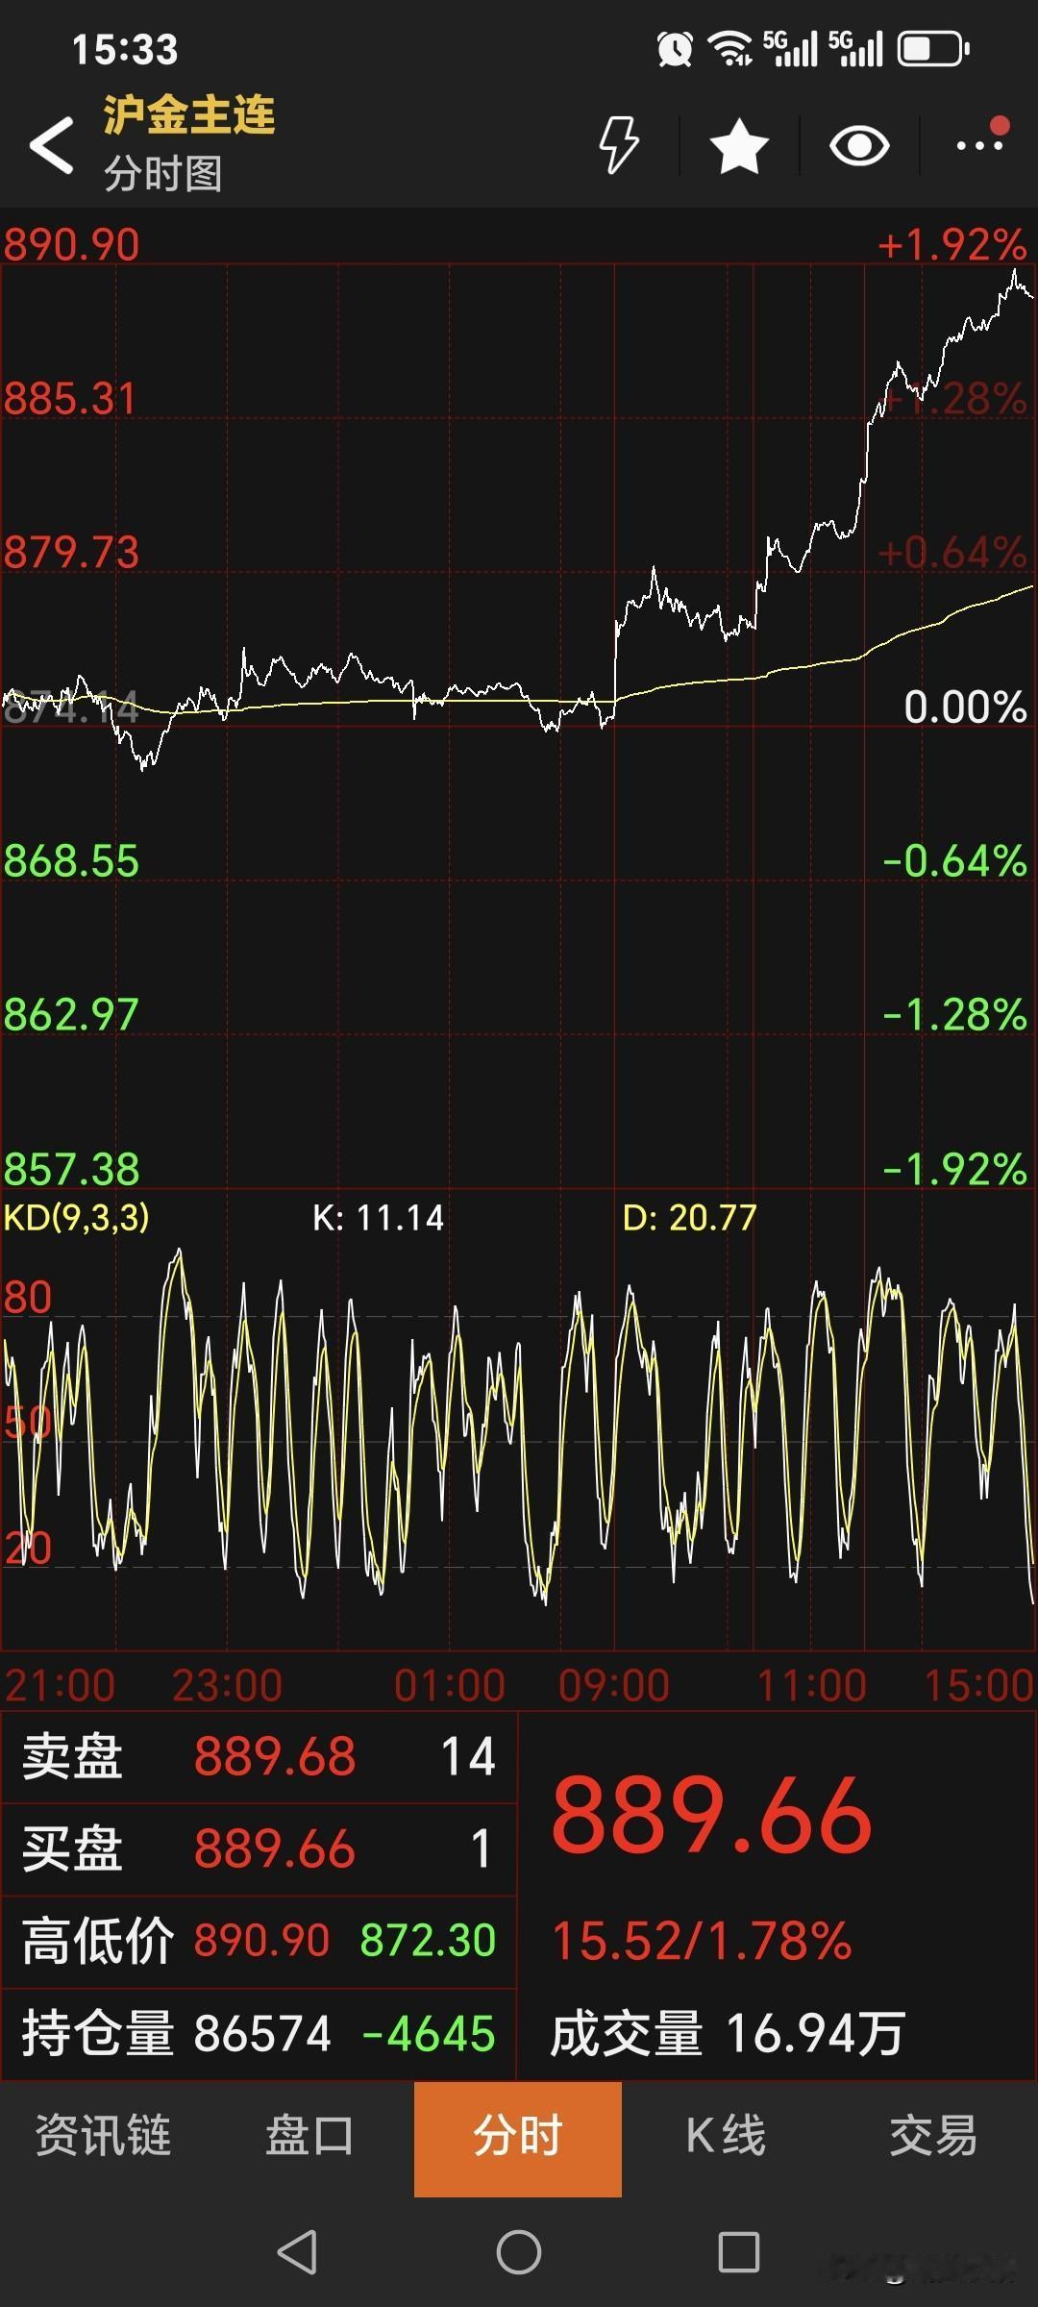Tap the back arrow icon
Screen dimensions: 1038x2307
coord(52,146)
